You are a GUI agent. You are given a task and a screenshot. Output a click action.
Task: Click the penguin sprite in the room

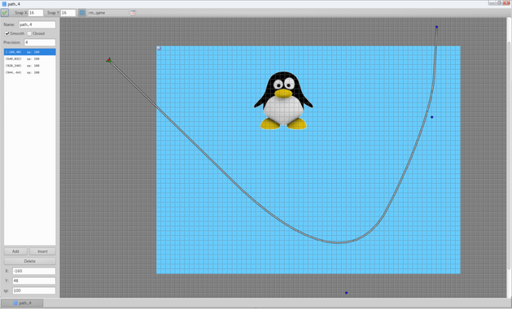(x=283, y=101)
